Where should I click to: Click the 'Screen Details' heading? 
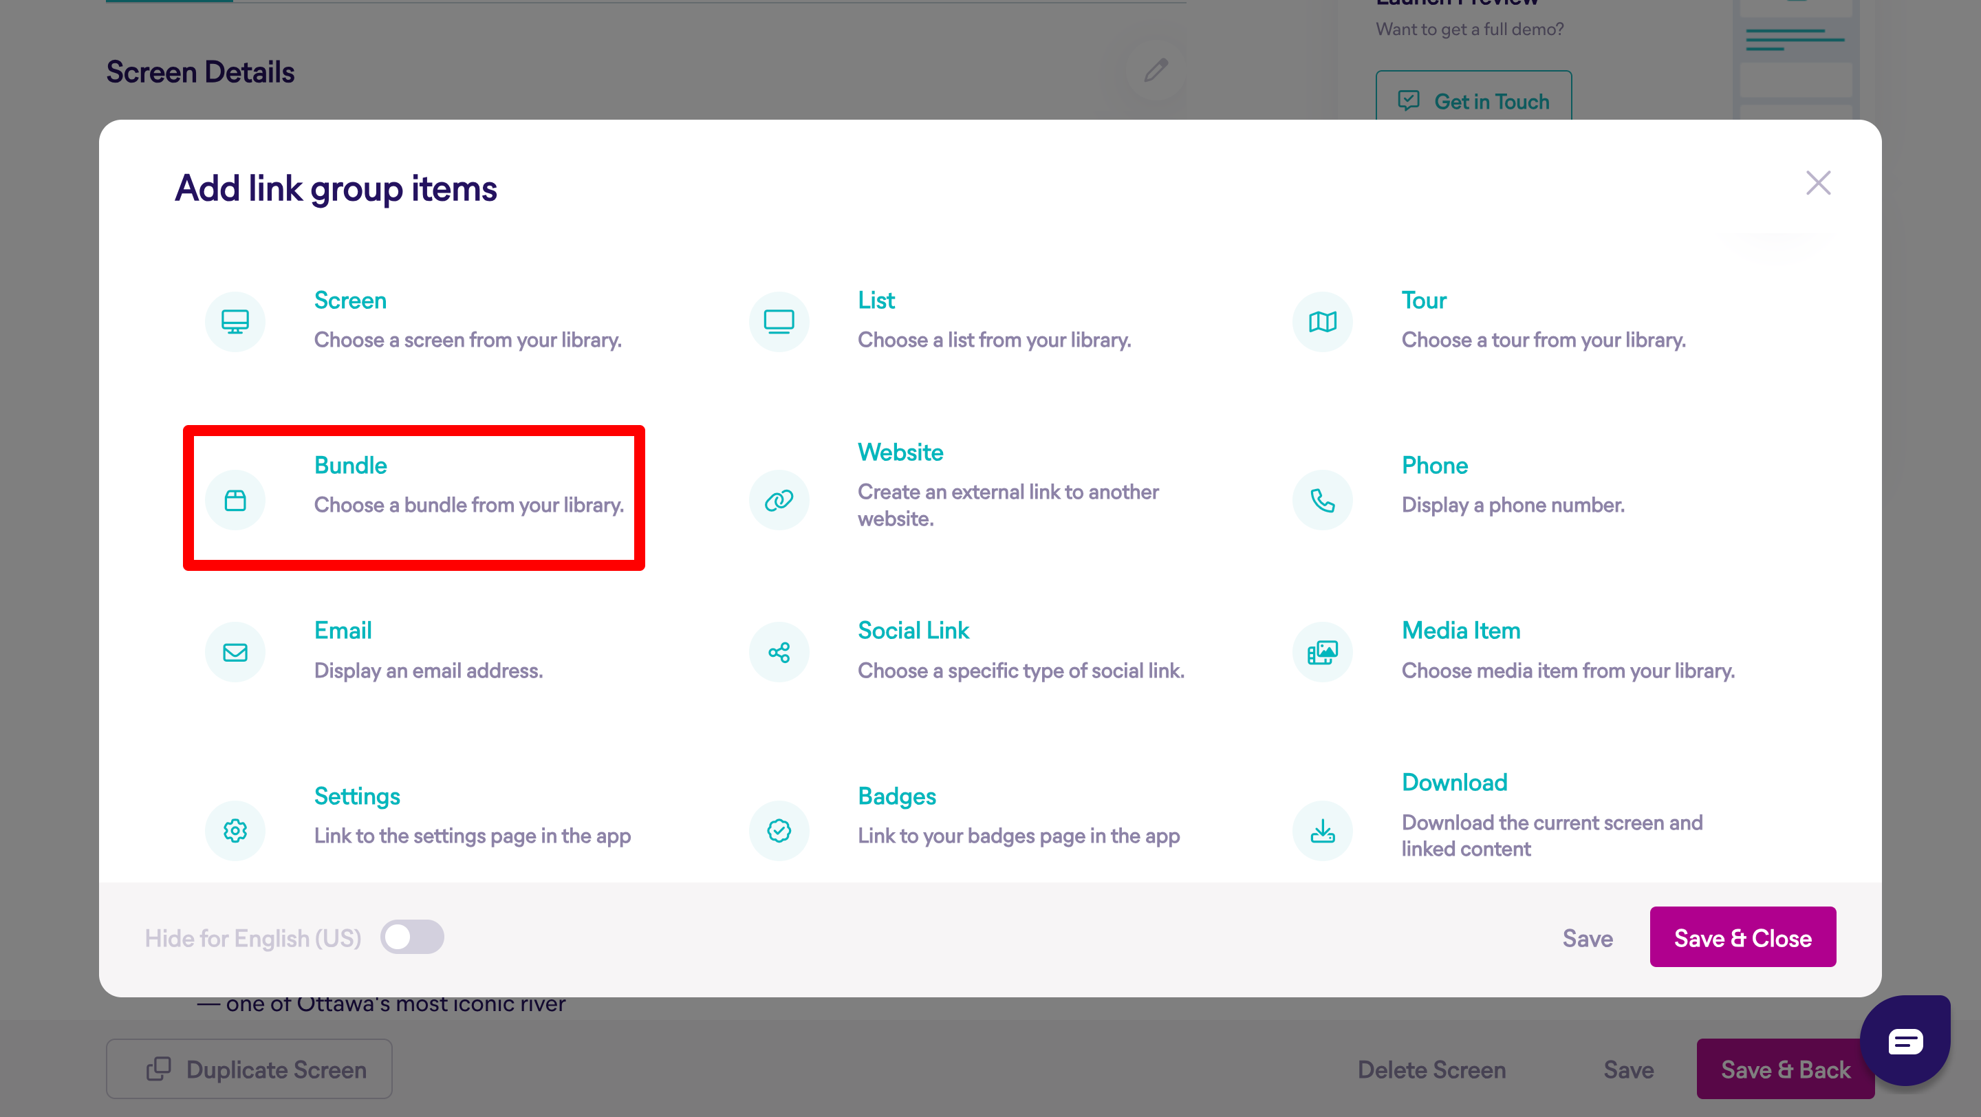200,72
